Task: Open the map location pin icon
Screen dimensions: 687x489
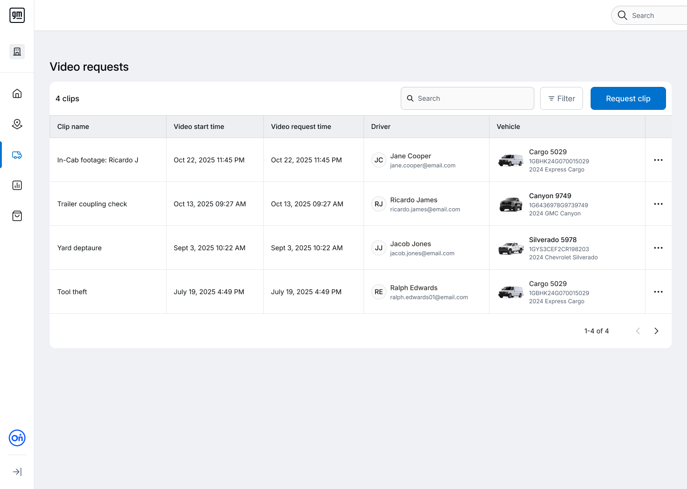Action: pyautogui.click(x=17, y=124)
